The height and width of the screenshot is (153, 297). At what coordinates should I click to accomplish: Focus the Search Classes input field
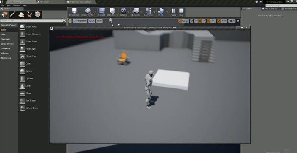(x=32, y=21)
